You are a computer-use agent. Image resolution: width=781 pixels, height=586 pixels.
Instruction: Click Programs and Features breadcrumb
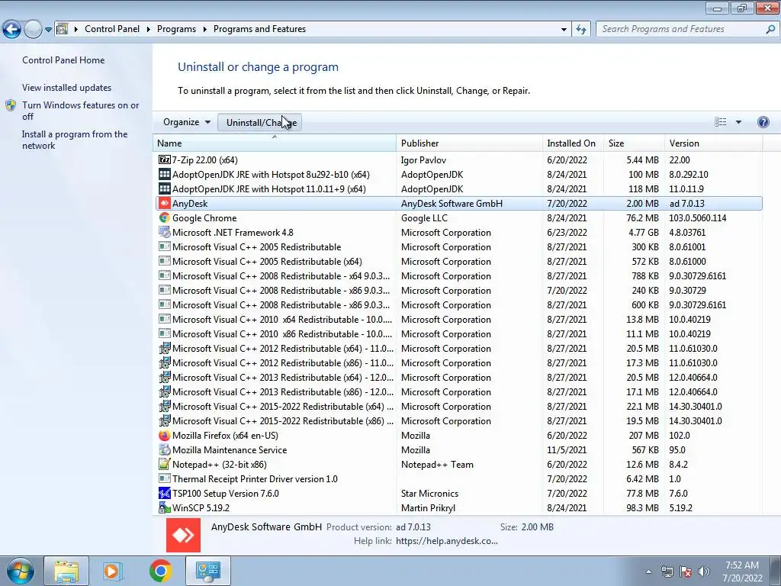pos(259,29)
